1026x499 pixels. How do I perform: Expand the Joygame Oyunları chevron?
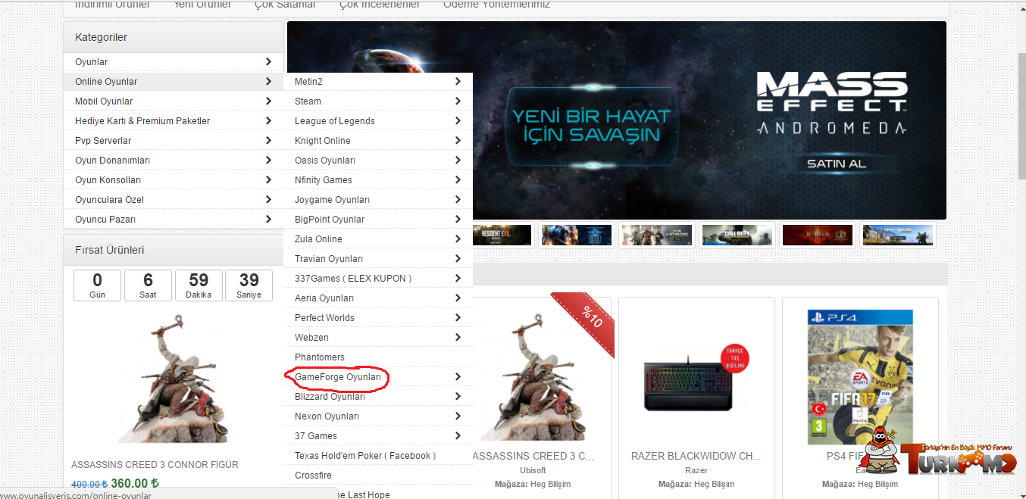458,199
